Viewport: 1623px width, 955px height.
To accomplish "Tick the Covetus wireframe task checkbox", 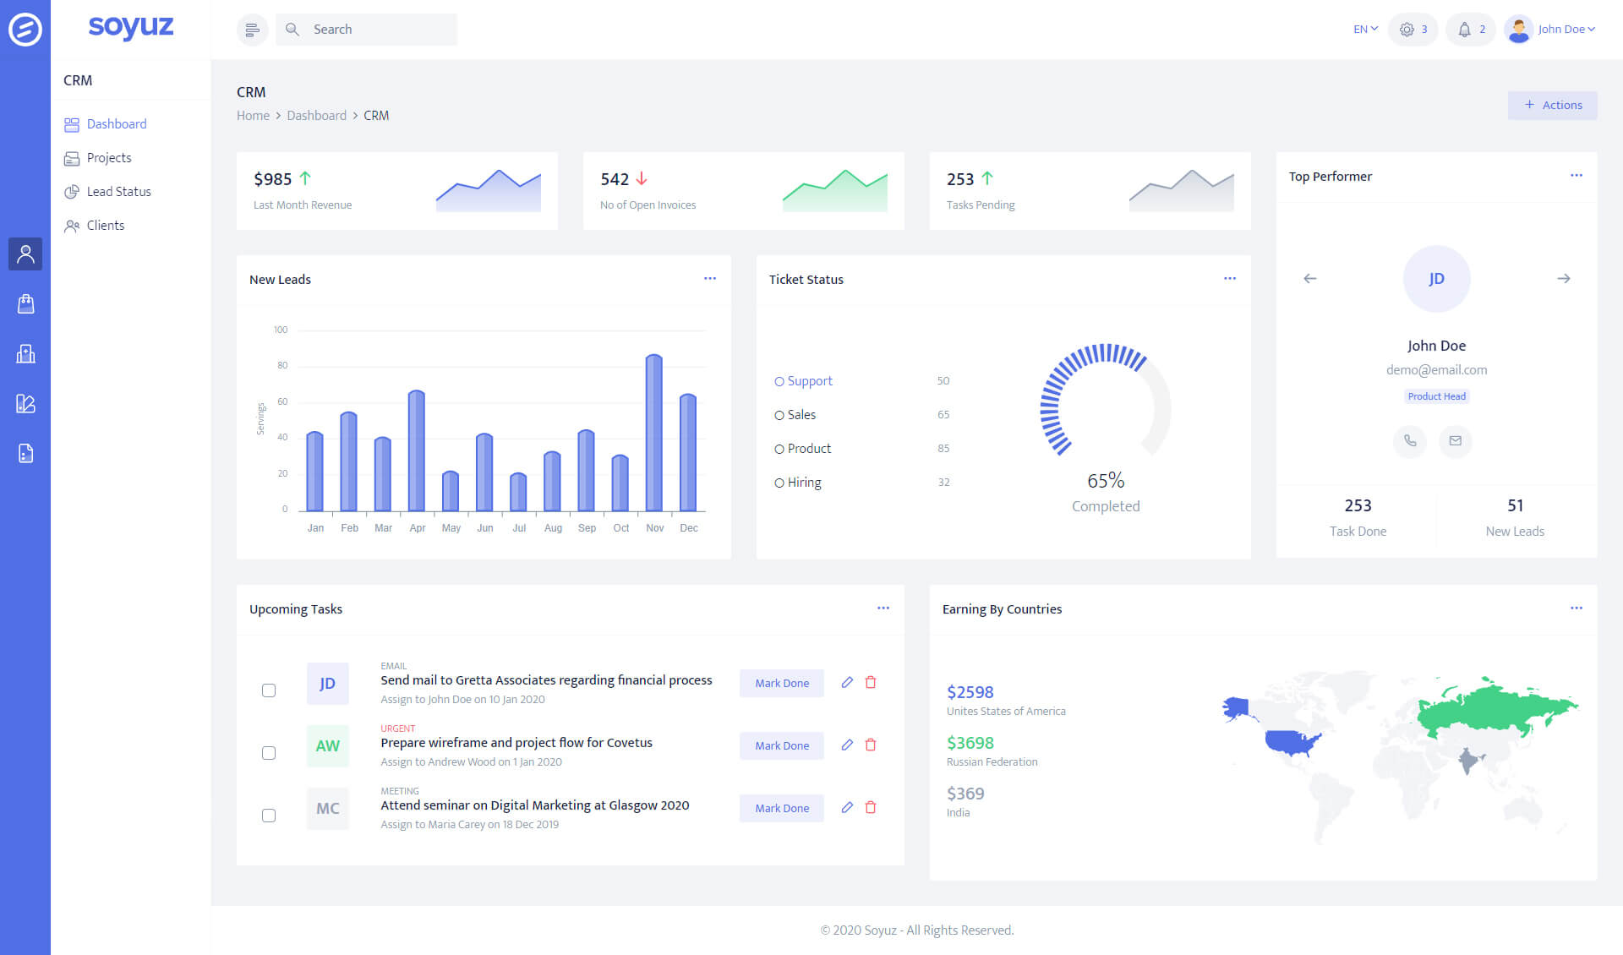I will (x=269, y=753).
